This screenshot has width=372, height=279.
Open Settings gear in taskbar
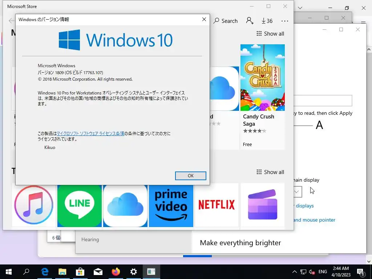coord(134,272)
